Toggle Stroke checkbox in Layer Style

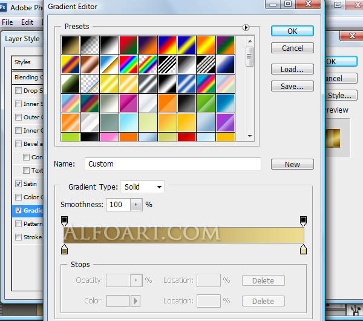18,237
